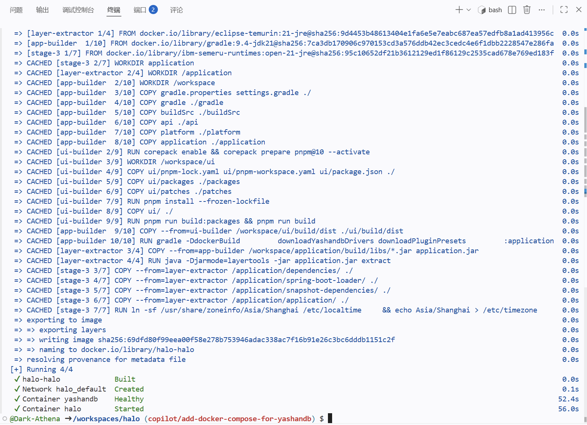Show the 调试控制台 tab
This screenshot has height=425, width=587.
[x=78, y=10]
